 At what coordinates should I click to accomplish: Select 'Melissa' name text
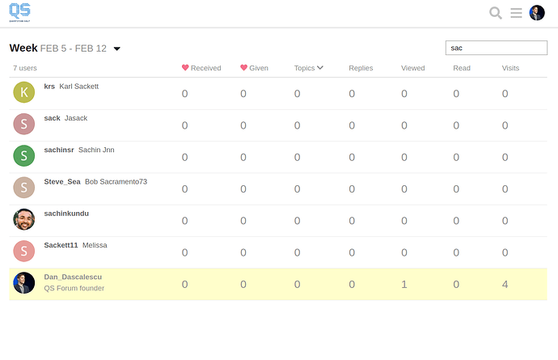pos(95,245)
